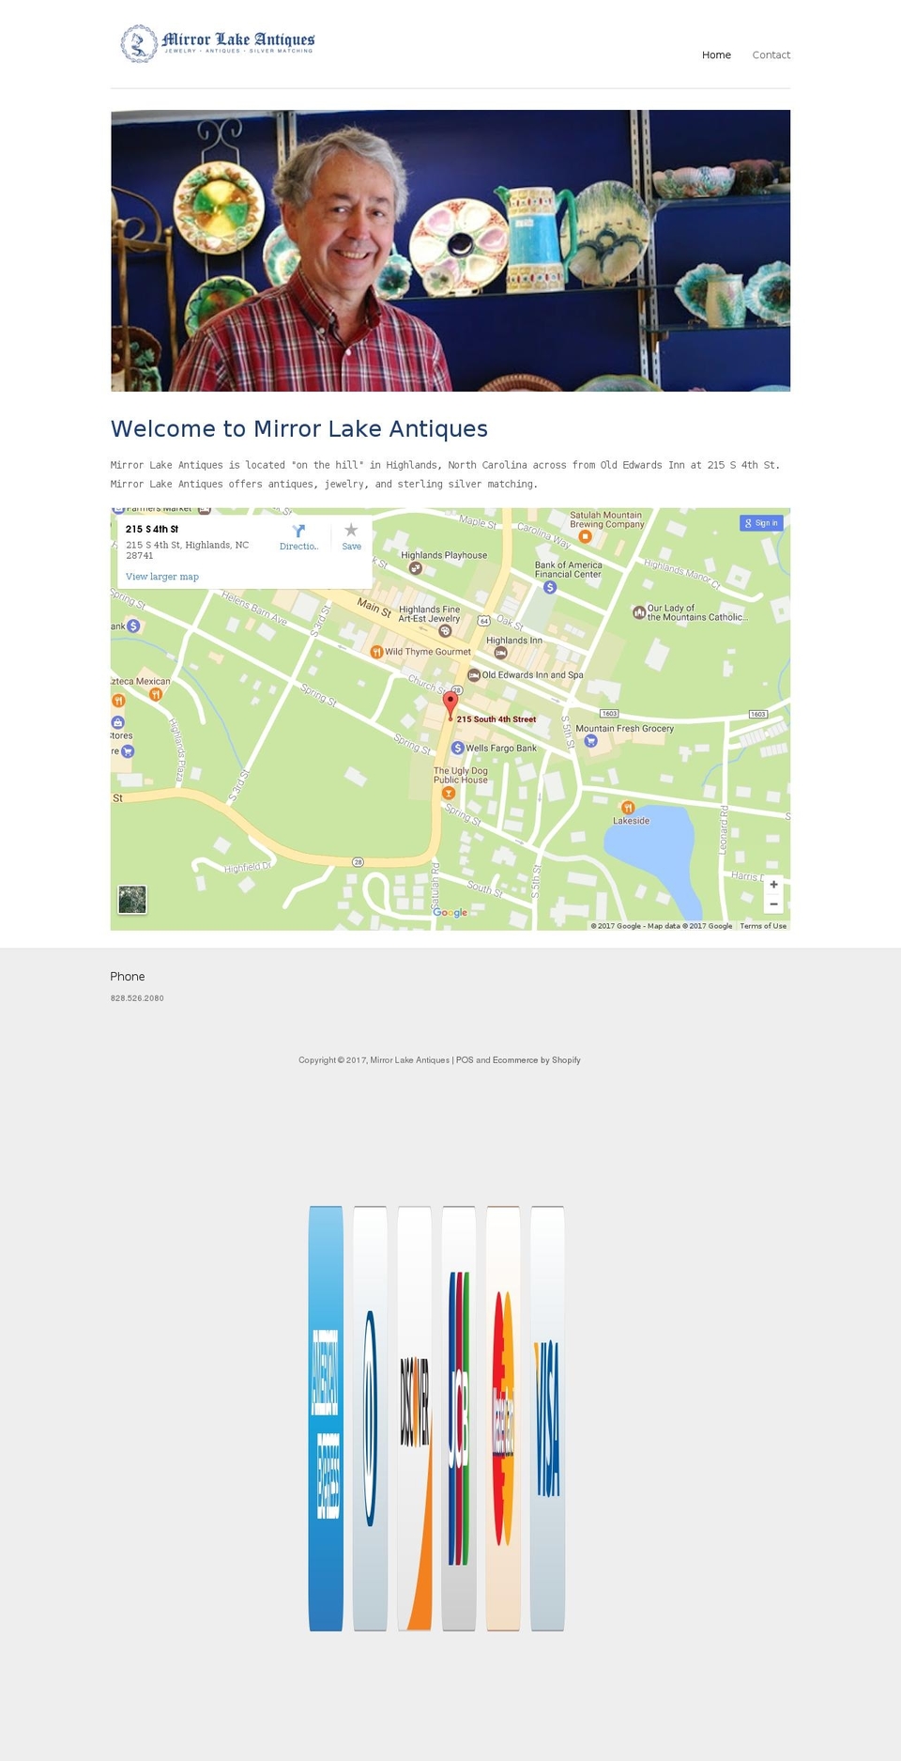Go to the Contact page
The width and height of the screenshot is (901, 1761).
coord(771,55)
